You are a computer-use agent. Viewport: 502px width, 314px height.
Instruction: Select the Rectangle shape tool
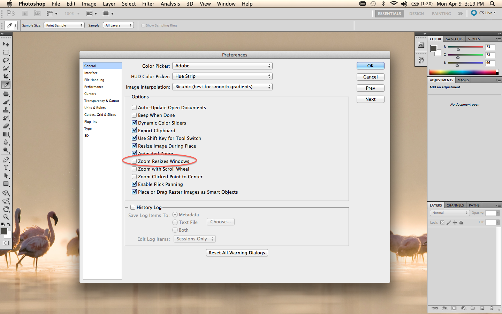pyautogui.click(x=6, y=184)
